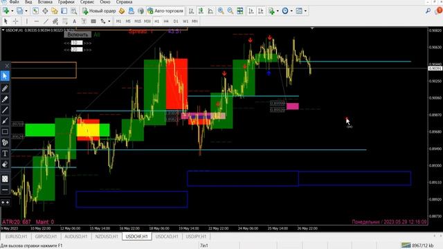Open the New Chart tool
443x249 pixels.
coord(6,11)
